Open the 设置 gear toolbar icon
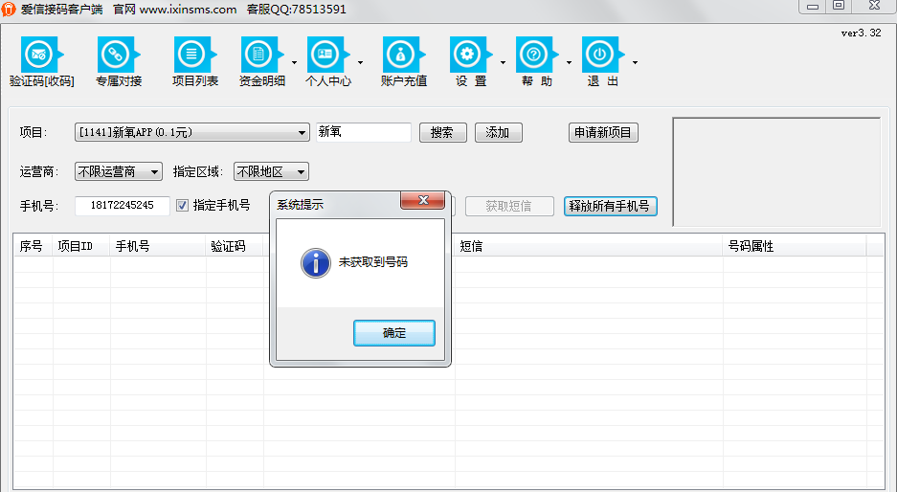 coord(471,55)
